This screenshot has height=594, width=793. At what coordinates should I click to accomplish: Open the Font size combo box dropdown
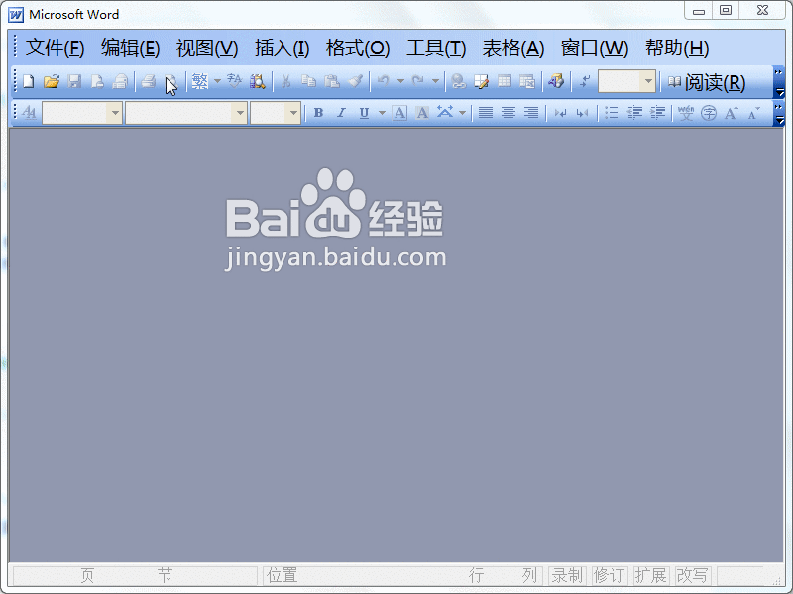click(x=293, y=113)
